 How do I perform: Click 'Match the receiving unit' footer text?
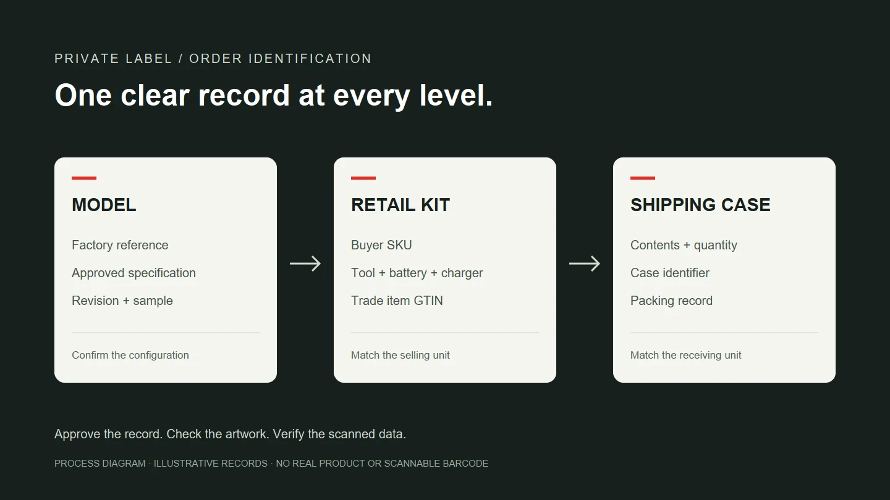click(686, 355)
